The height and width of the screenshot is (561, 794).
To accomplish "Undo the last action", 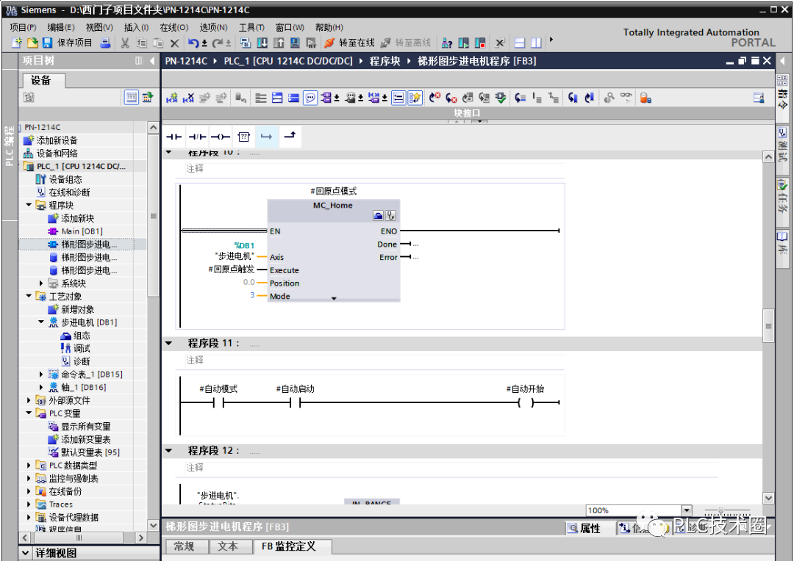I will (193, 43).
